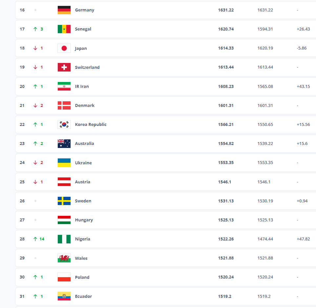Click the Australia flag icon
This screenshot has width=316, height=308.
click(64, 144)
